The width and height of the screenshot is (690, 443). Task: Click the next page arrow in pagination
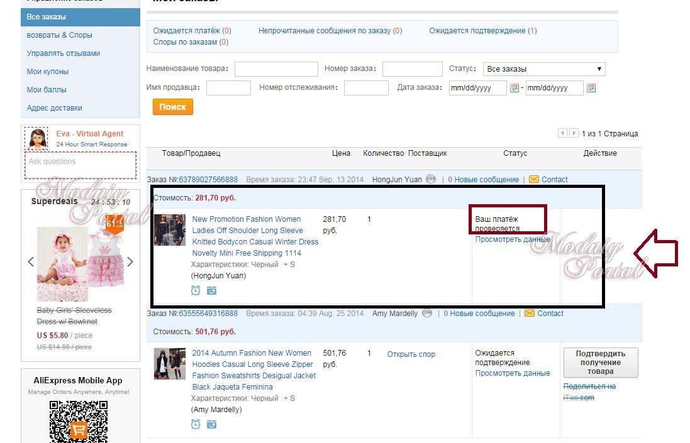[574, 133]
